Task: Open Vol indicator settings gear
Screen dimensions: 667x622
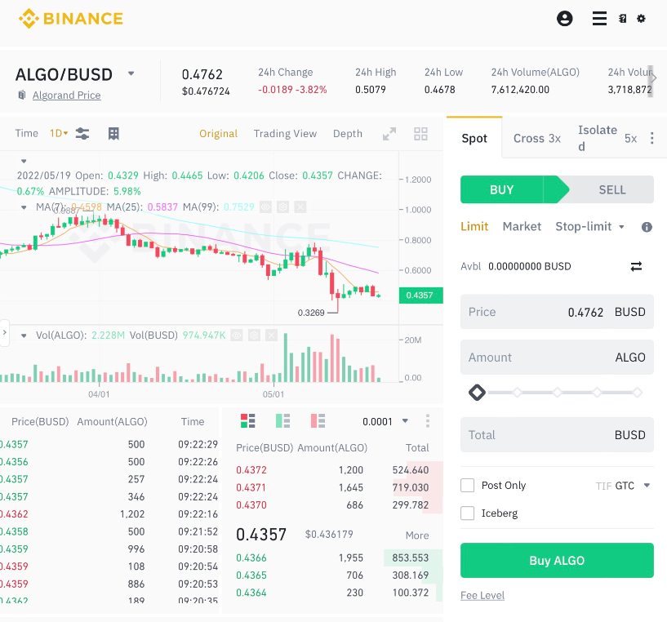Action: pos(254,335)
